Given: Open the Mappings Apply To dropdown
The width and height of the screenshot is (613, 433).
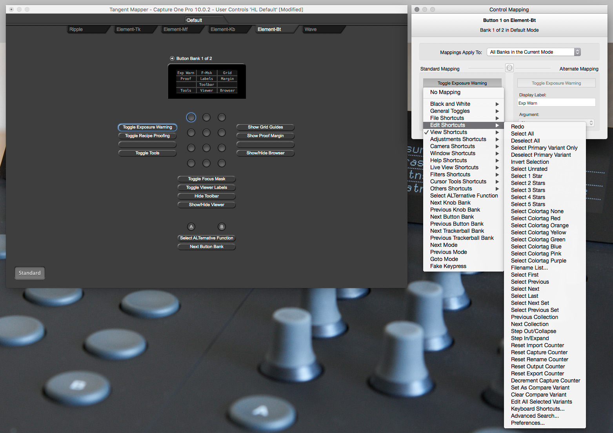Looking at the screenshot, I should [533, 51].
